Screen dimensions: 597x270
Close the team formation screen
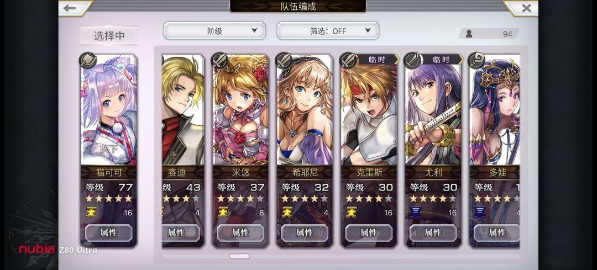click(526, 8)
